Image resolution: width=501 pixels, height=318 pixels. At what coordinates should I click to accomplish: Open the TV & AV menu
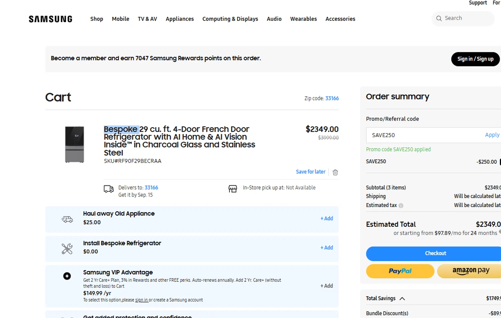click(x=147, y=19)
